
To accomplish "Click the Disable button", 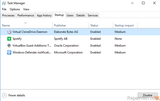I will 148,95.
